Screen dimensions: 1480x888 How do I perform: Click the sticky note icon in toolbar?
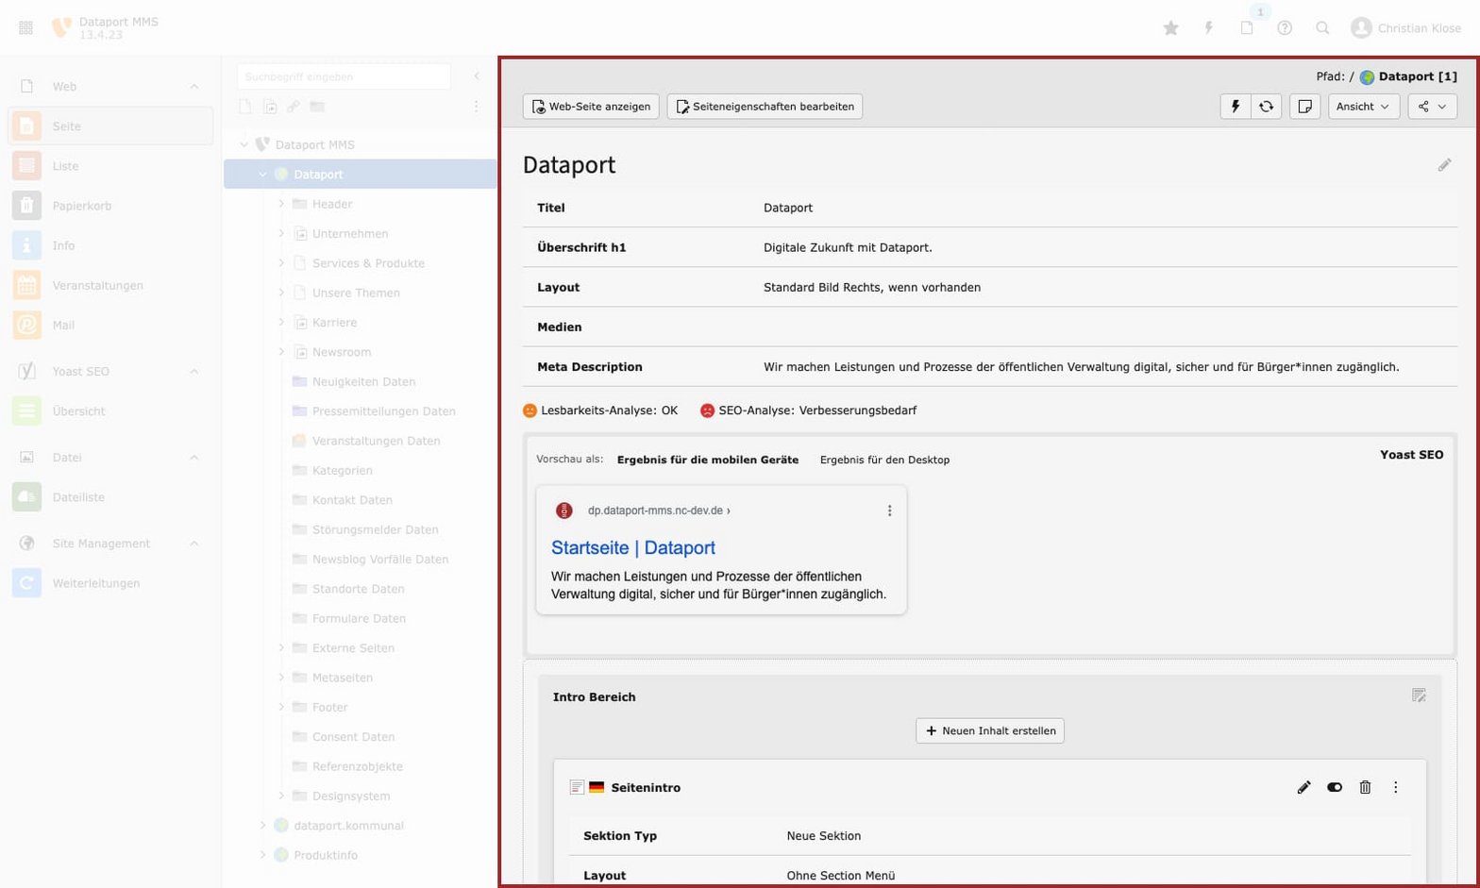1304,107
